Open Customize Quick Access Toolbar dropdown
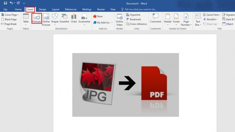Screen dimensions: 235x132 tap(24, 3)
